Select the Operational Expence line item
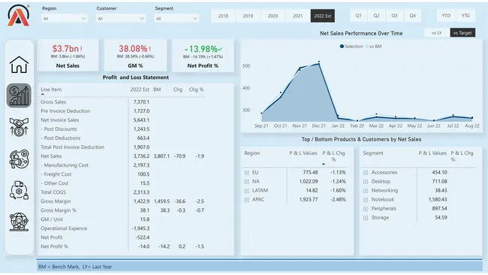Screen dimensions: 488x275 64,228
